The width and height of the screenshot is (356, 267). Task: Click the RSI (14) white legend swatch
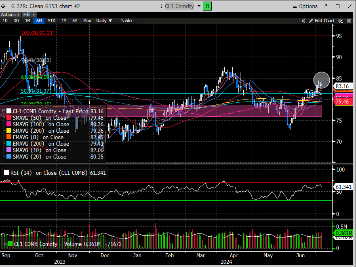(6, 173)
